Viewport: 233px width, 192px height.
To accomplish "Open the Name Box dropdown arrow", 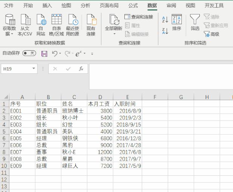I will [34, 68].
